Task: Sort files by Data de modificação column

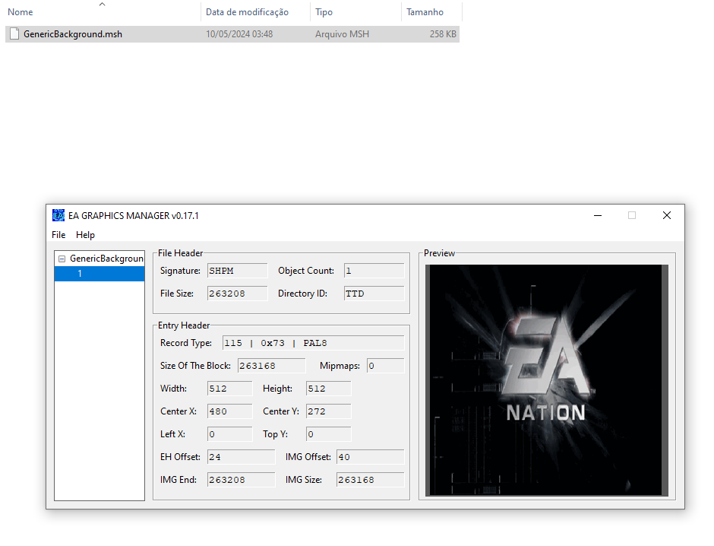Action: tap(247, 12)
